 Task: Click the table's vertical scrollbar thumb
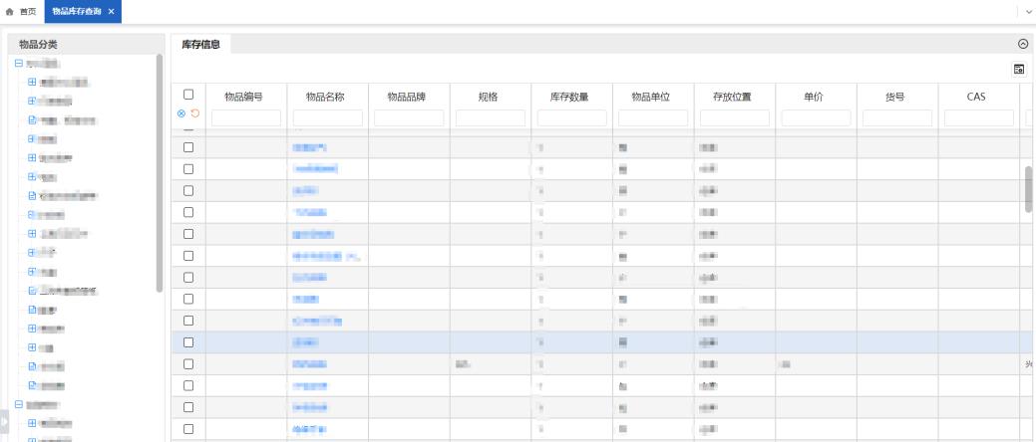pos(1029,189)
